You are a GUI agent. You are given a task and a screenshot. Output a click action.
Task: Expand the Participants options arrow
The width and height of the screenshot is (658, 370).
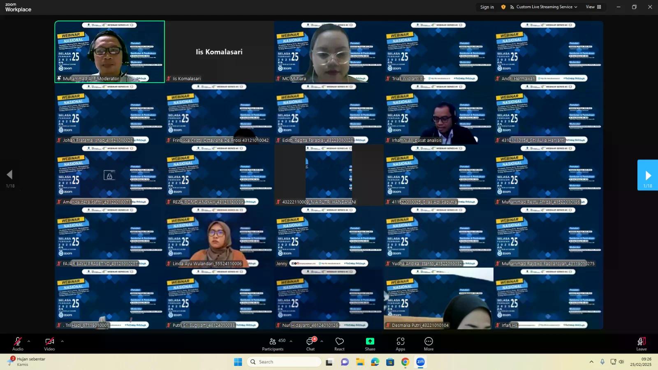291,341
